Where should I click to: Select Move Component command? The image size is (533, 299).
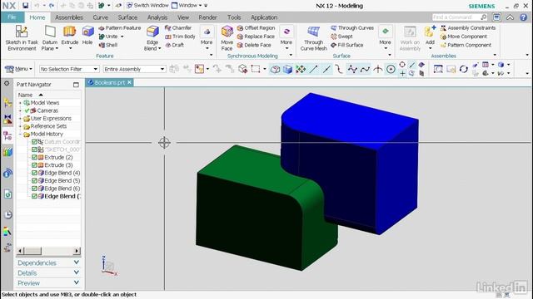[463, 37]
